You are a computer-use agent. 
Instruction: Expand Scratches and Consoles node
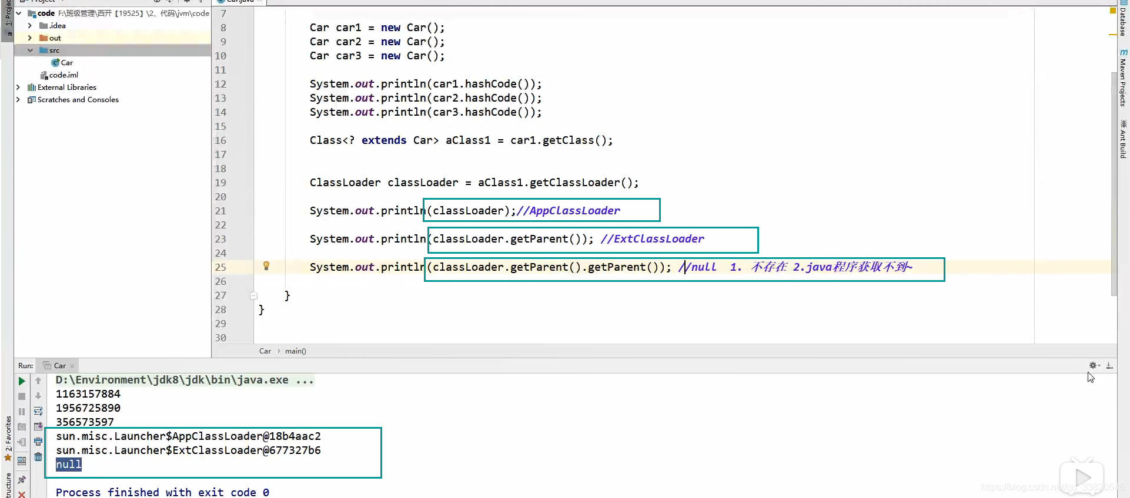[18, 99]
